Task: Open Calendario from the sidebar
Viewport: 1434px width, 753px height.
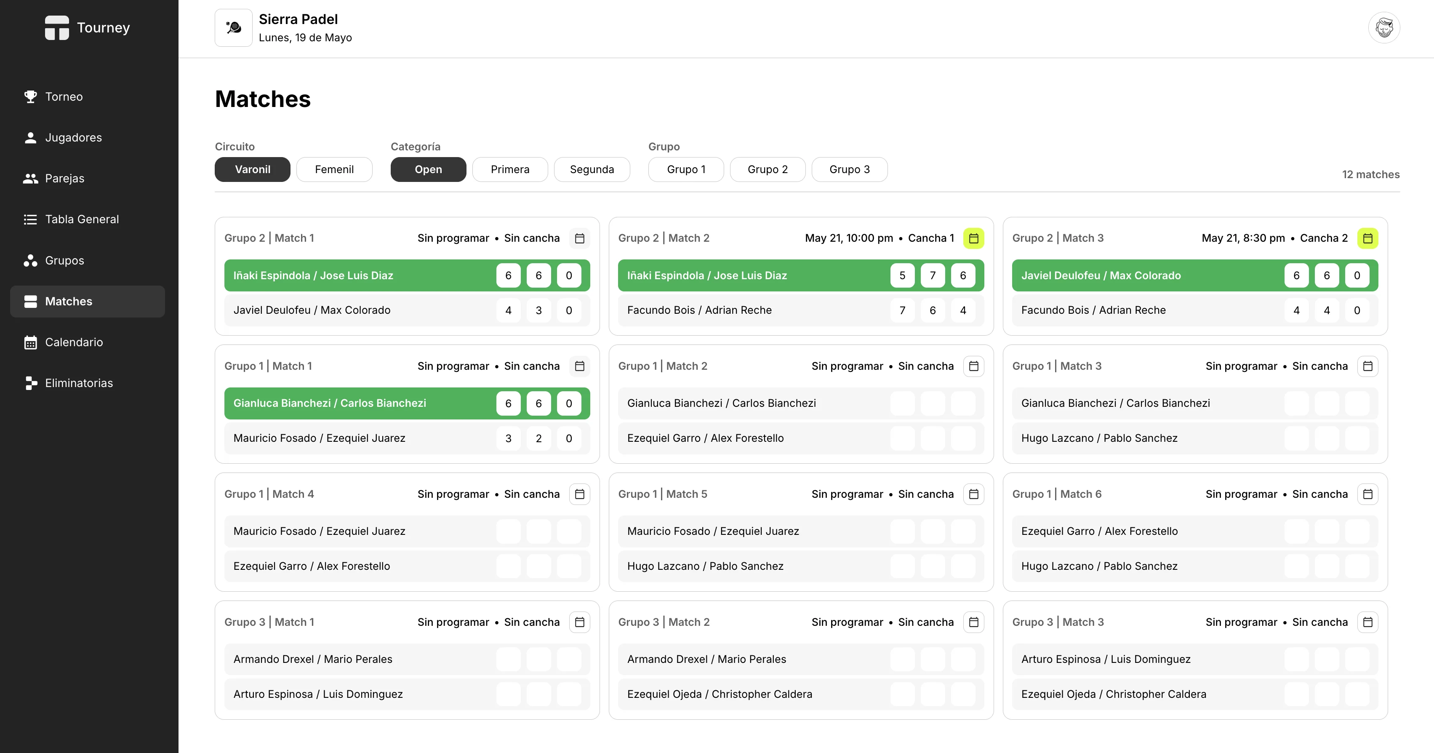Action: (x=88, y=342)
